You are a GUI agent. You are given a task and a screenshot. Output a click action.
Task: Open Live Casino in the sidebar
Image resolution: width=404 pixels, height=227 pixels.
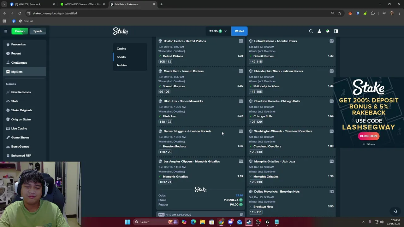[25, 129]
